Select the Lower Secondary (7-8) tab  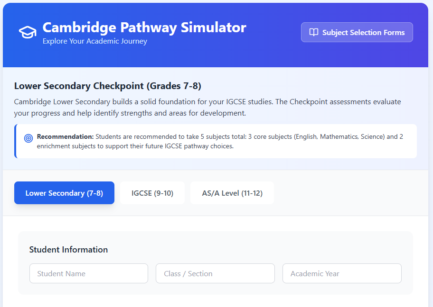tap(64, 192)
